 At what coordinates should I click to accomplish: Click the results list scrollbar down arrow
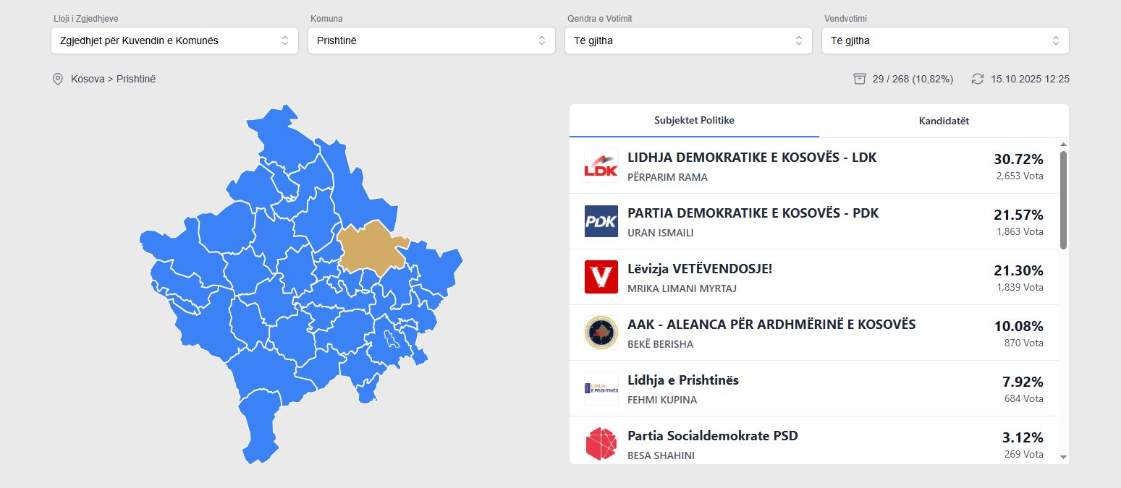tap(1063, 457)
